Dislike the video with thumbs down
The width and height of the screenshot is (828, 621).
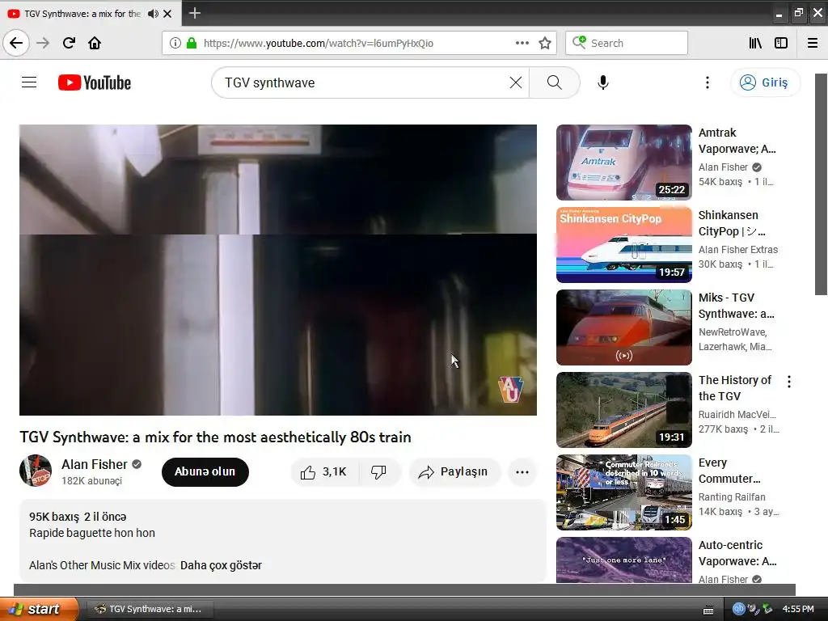pyautogui.click(x=378, y=472)
